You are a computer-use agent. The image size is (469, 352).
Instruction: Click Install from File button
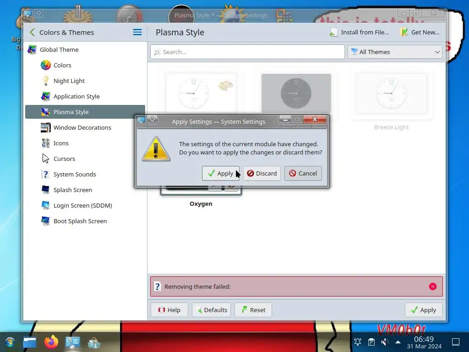click(360, 33)
